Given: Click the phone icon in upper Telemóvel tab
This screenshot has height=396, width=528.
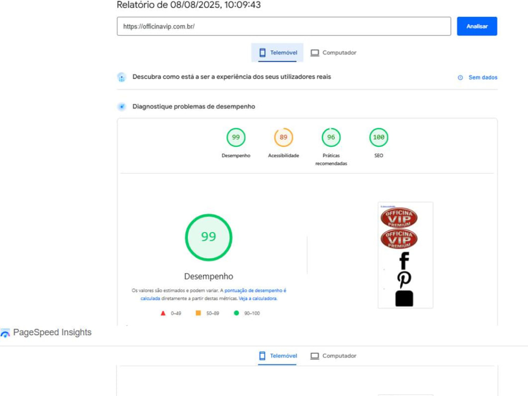Looking at the screenshot, I should tap(262, 52).
